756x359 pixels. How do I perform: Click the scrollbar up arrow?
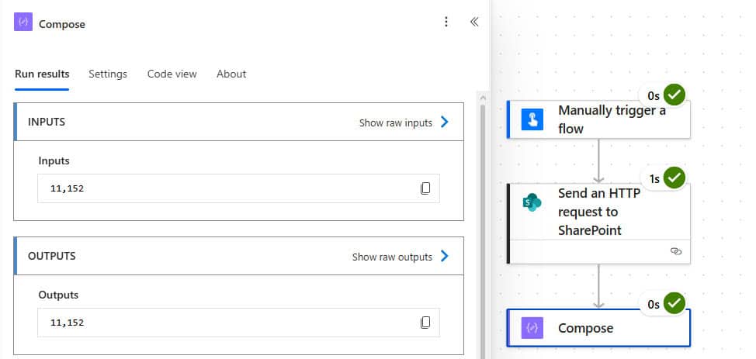click(x=483, y=98)
